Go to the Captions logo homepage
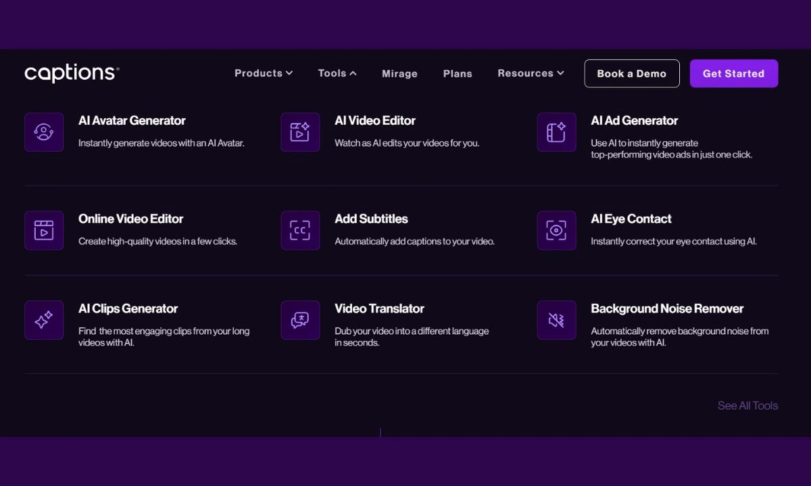 (x=72, y=74)
